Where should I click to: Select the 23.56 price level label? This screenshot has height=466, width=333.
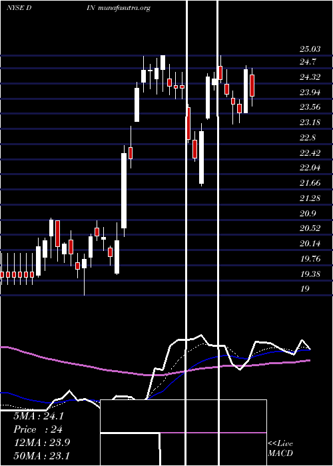click(310, 107)
